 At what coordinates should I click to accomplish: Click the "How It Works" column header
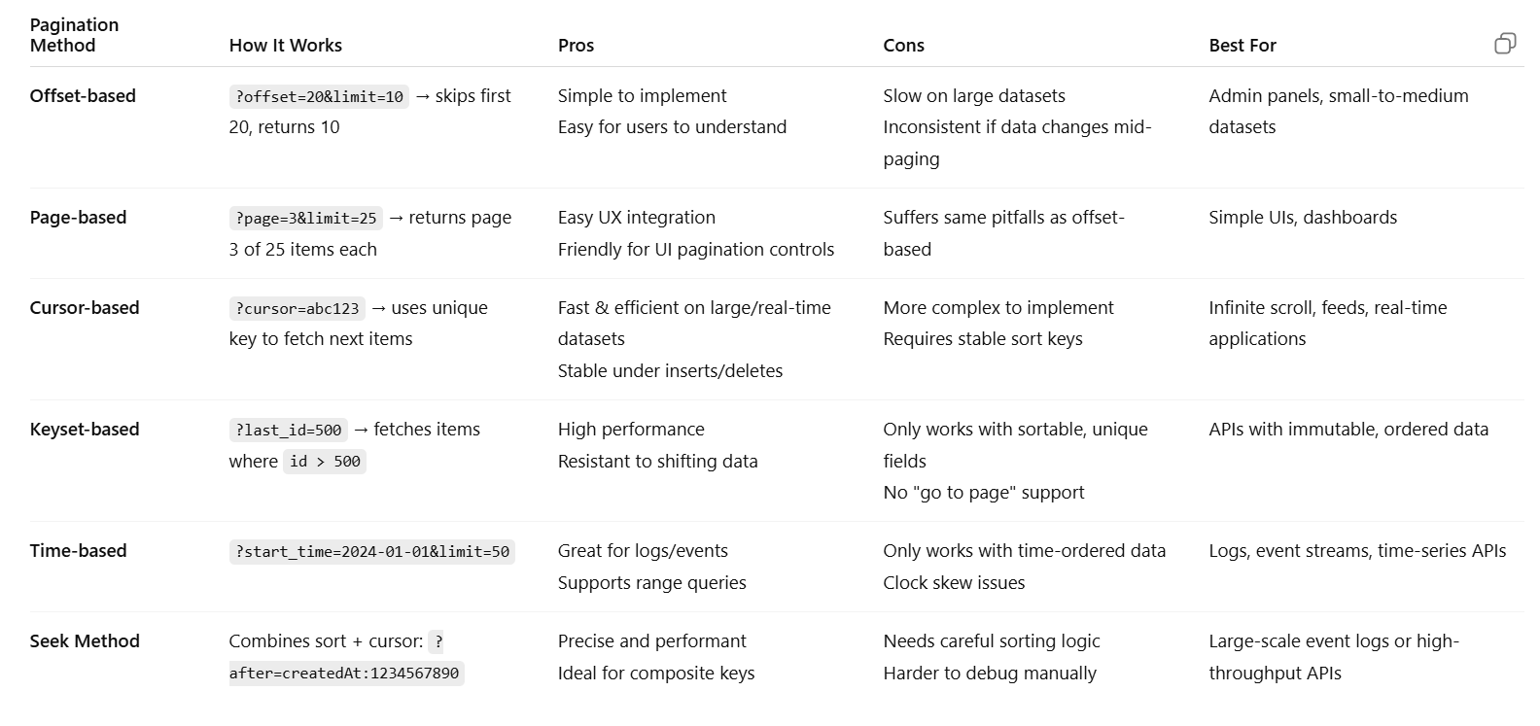tap(285, 46)
